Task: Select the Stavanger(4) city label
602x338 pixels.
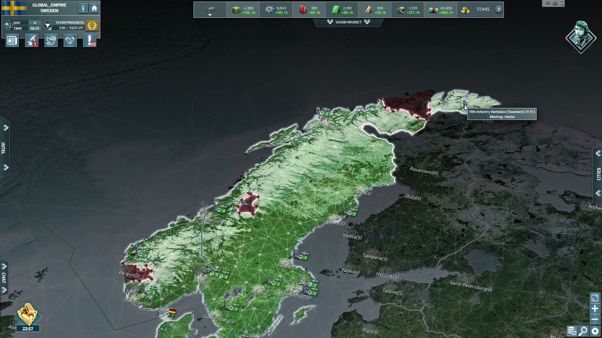Action: click(137, 301)
